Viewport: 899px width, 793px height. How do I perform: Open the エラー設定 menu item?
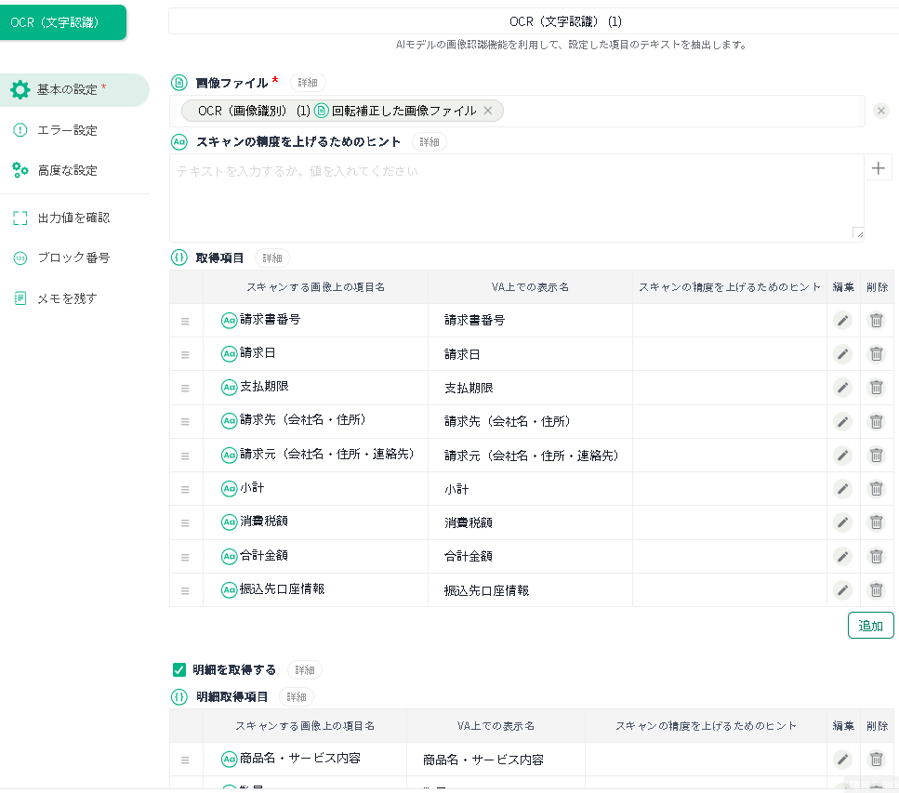(67, 130)
